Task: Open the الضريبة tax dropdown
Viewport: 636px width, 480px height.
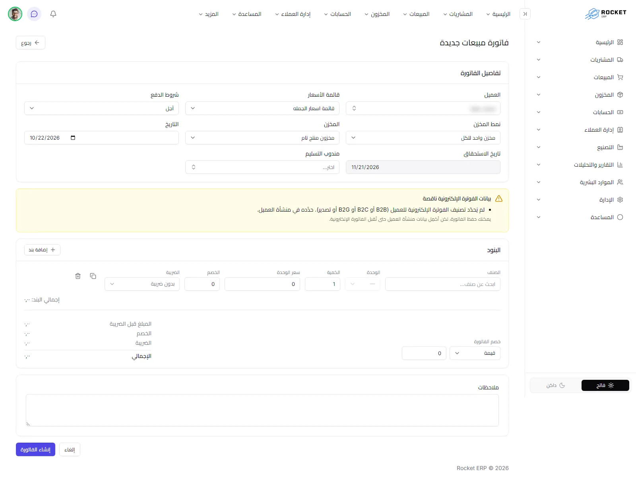Action: (142, 284)
